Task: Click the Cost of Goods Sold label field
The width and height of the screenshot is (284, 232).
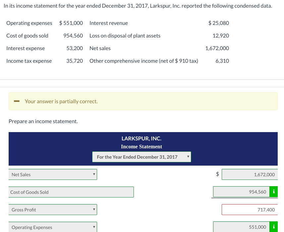Action: pyautogui.click(x=71, y=192)
